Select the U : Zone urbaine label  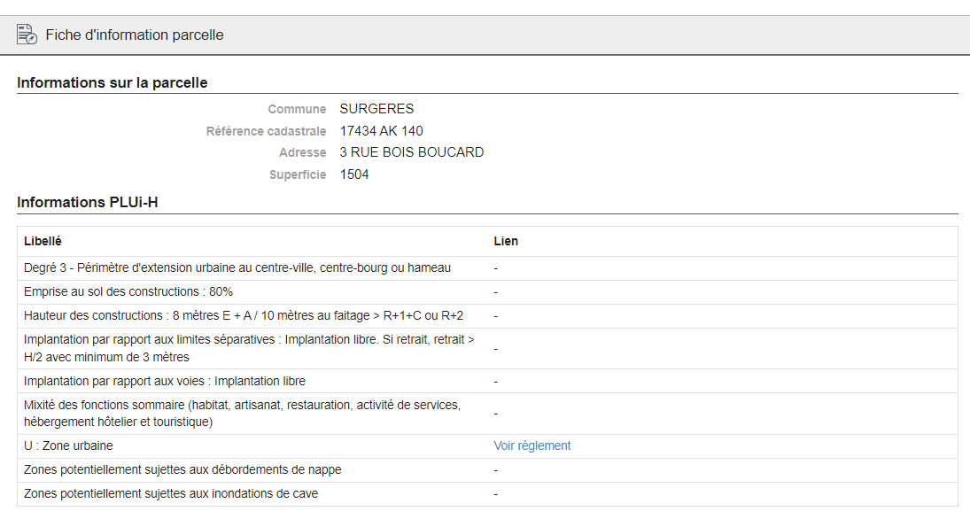coord(68,446)
